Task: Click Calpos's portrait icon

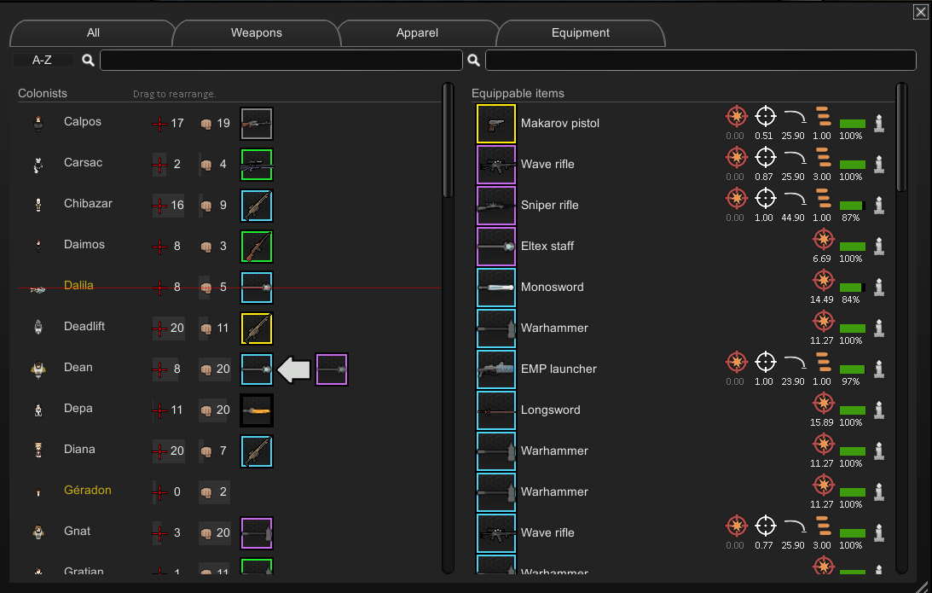Action: coord(38,123)
